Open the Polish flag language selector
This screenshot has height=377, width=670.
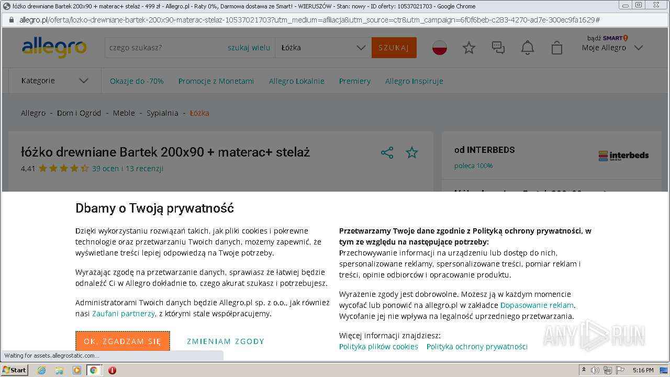[x=440, y=48]
